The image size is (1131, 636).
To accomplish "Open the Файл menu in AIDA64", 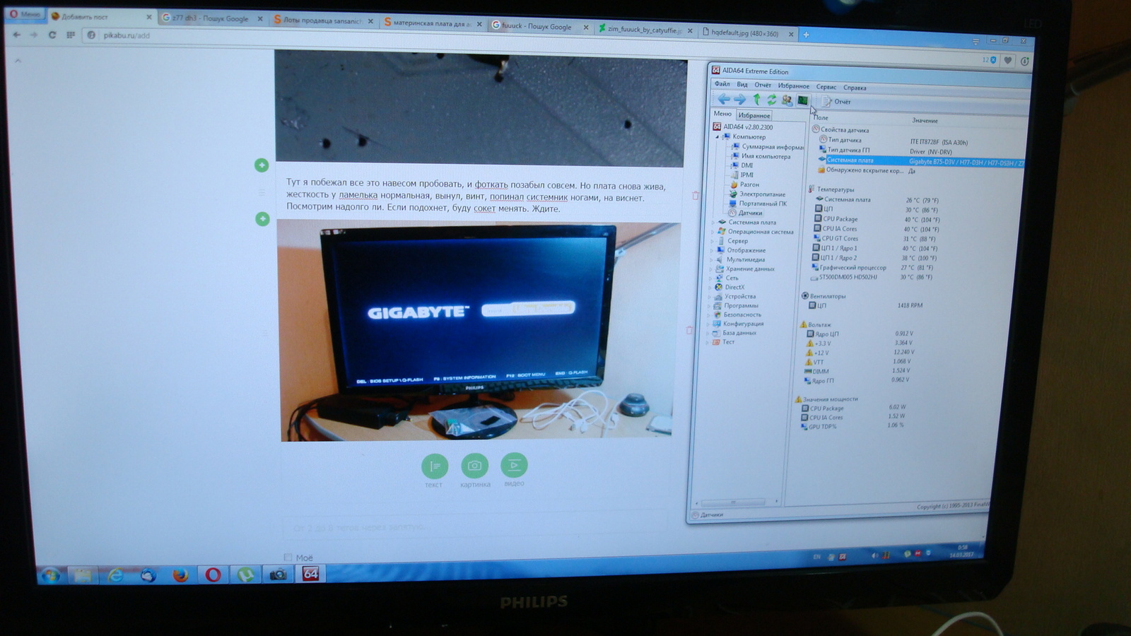I will (x=722, y=84).
